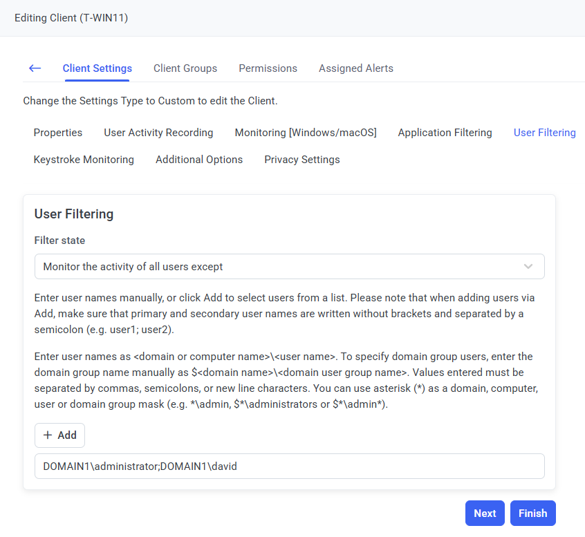Open the Properties settings section
This screenshot has height=537, width=585.
point(58,133)
